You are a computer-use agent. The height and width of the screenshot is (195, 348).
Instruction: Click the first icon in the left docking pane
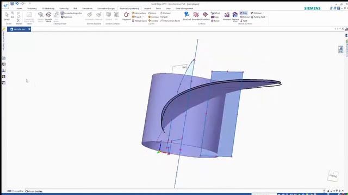[4, 58]
